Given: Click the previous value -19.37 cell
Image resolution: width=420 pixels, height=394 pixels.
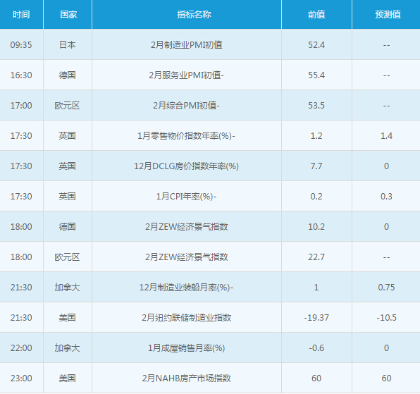Looking at the screenshot, I should coord(316,317).
